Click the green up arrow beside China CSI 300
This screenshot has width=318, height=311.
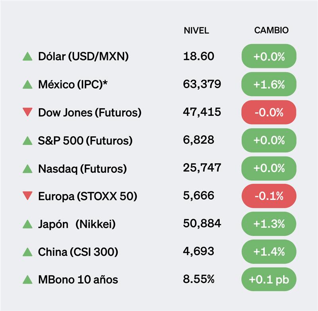tap(27, 252)
